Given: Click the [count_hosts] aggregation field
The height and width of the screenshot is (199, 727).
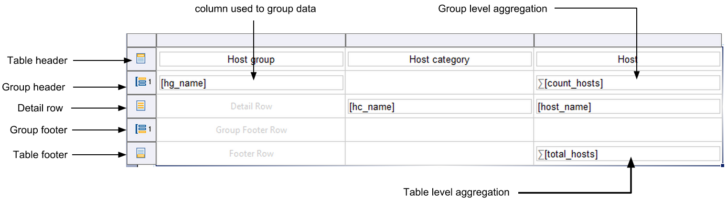Looking at the screenshot, I should point(627,83).
